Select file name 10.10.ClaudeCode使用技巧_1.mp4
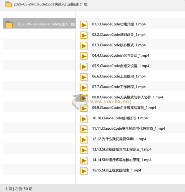Image resolution: width=185 pixels, height=192 pixels. (120, 118)
